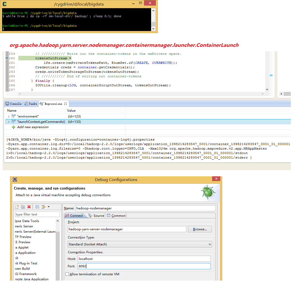Click the New launch configuration icon
The width and height of the screenshot is (298, 288).
pyautogui.click(x=17, y=207)
